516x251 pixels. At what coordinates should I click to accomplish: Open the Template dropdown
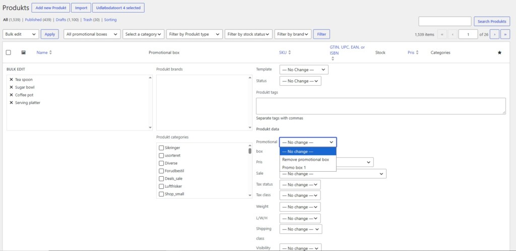click(304, 70)
